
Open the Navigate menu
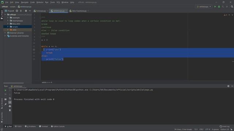point(24,2)
